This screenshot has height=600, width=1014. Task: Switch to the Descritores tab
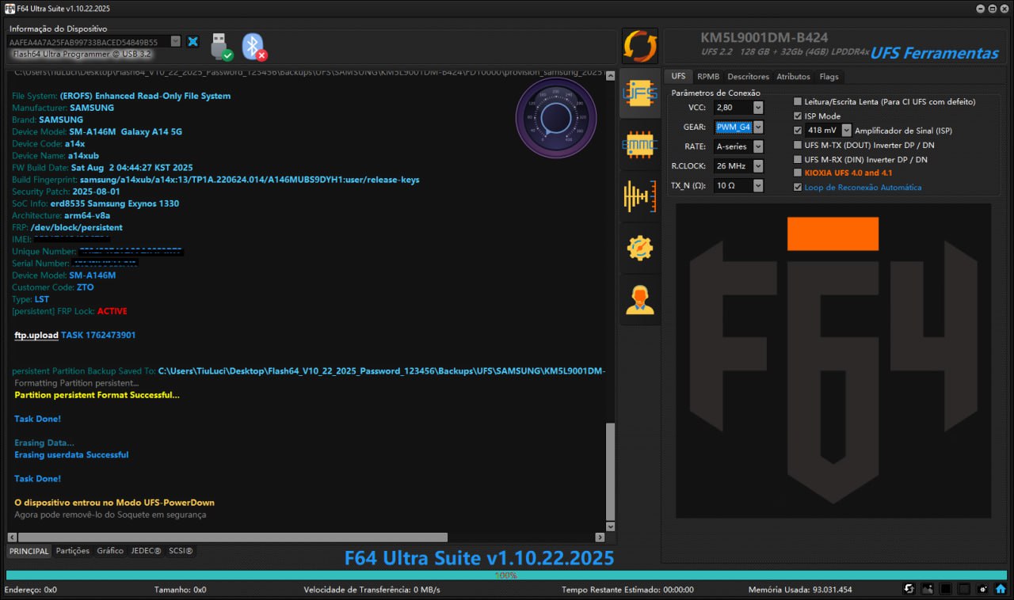coord(748,77)
